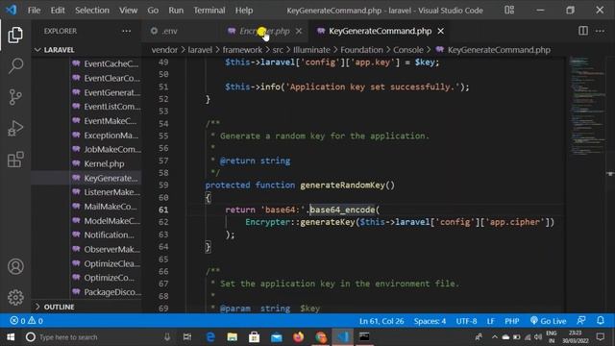Open Firefox from taskbar
Viewport: 615px width, 346px height.
(299, 337)
